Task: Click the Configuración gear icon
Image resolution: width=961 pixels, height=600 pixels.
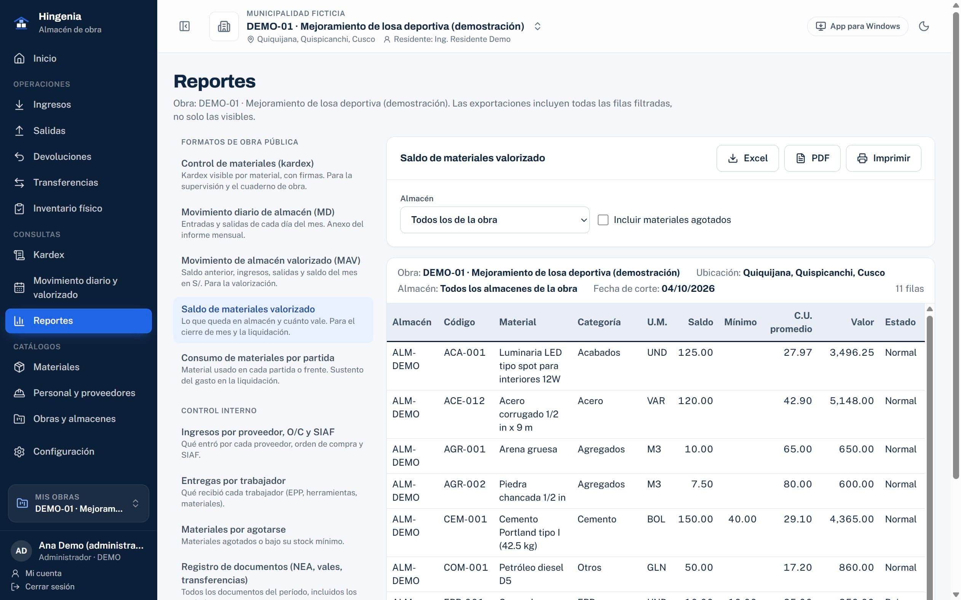Action: pyautogui.click(x=19, y=452)
